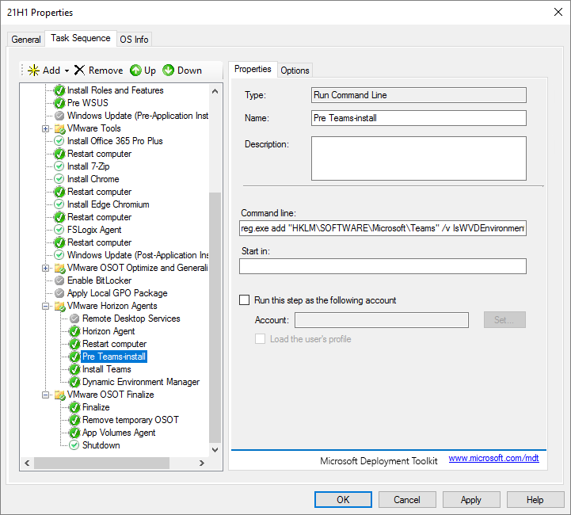Switch to the Options tab
This screenshot has height=515, width=571.
(x=295, y=70)
